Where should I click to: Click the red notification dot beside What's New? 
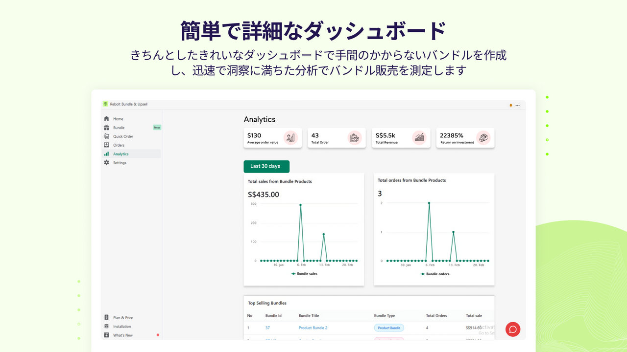(158, 335)
